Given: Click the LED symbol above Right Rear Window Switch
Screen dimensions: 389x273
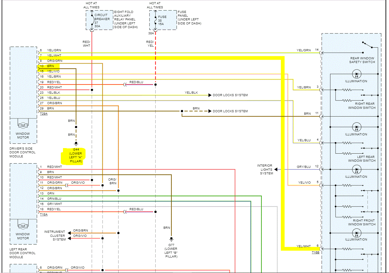Looking at the screenshot, I should 356,74.
